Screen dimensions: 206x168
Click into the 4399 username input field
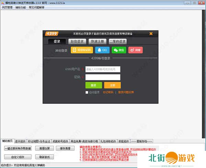click(103, 69)
